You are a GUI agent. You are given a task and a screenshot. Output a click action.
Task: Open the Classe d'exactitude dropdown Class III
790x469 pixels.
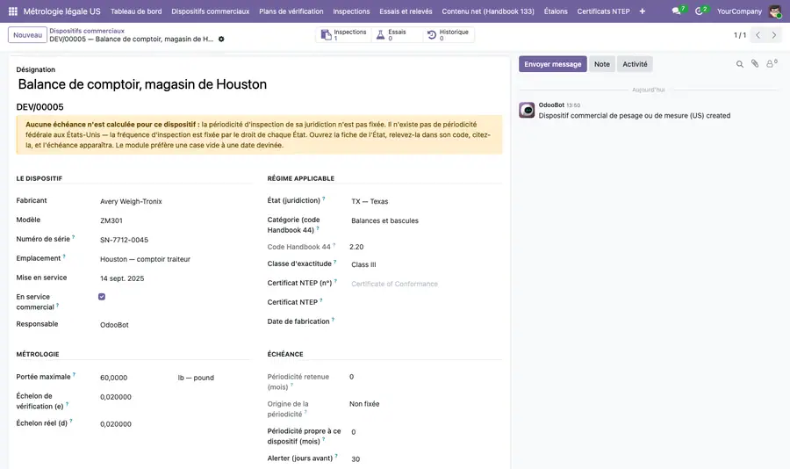(x=425, y=264)
